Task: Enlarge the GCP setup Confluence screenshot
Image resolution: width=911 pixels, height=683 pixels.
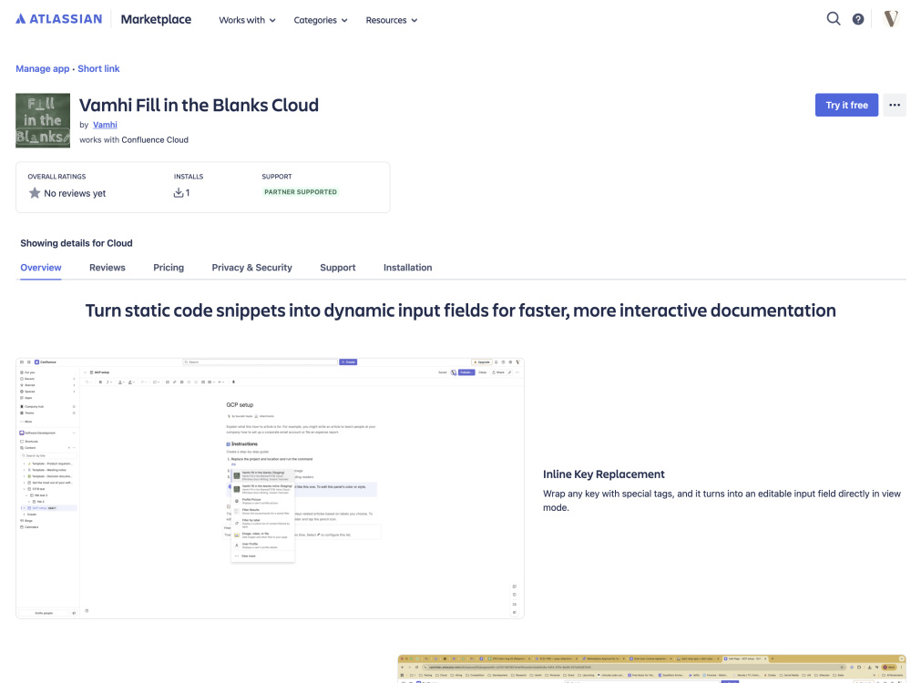Action: click(271, 488)
